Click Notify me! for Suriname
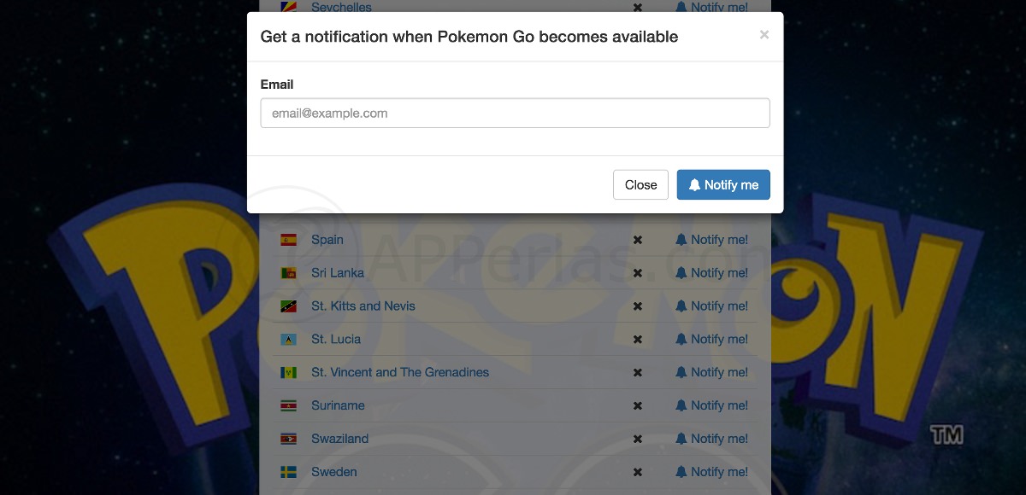The image size is (1026, 495). (x=711, y=405)
